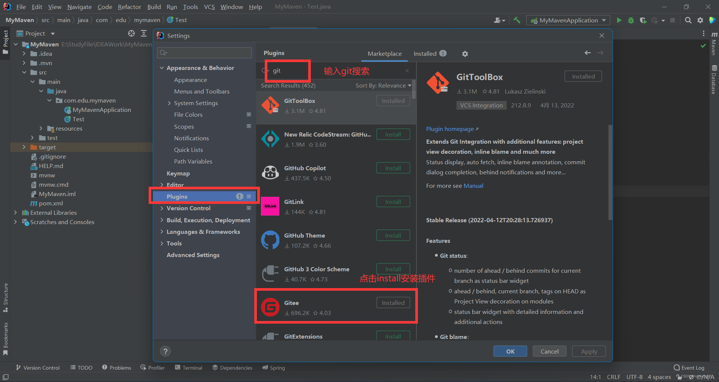The width and height of the screenshot is (719, 382).
Task: Open Search Everywhere magnifier icon
Action: pyautogui.click(x=688, y=20)
